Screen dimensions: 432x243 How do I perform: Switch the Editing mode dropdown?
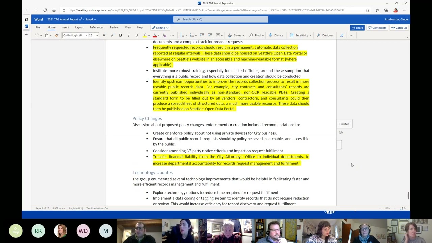point(160,28)
